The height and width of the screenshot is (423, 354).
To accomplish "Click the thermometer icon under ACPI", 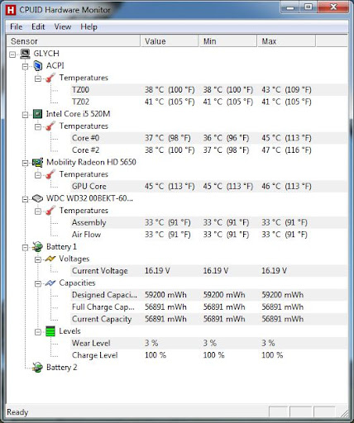I will 50,78.
